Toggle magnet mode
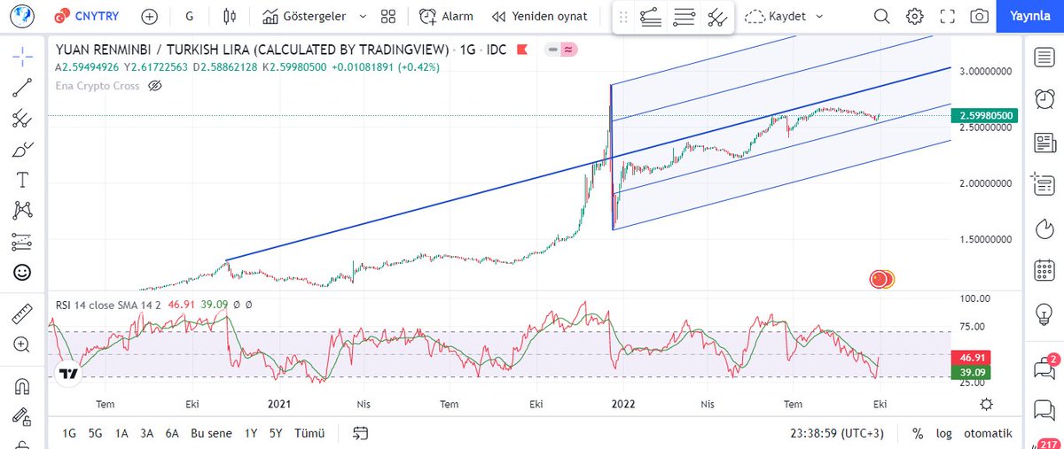This screenshot has height=449, width=1064. tap(23, 386)
